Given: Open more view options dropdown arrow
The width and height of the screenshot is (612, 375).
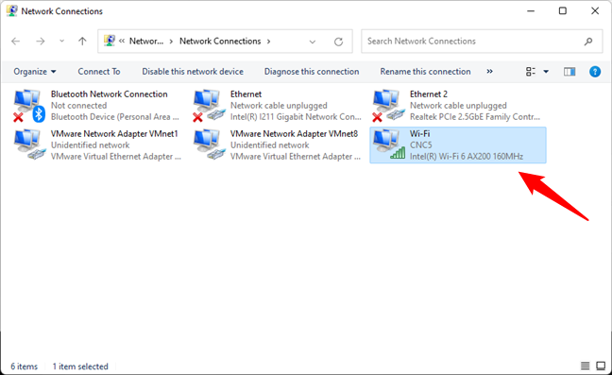Looking at the screenshot, I should pos(546,72).
